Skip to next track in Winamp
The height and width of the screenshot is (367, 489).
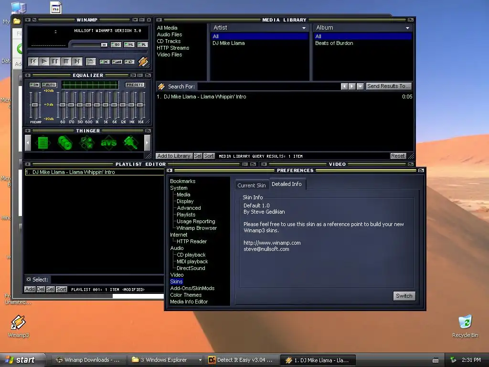(77, 62)
